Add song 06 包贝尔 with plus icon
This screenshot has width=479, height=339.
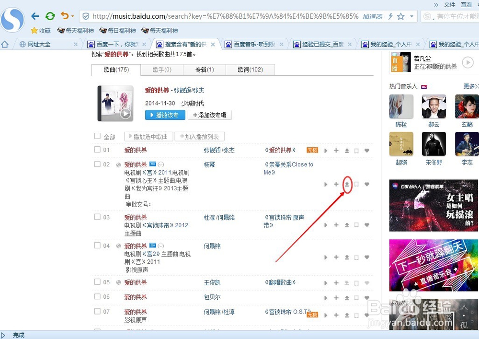[336, 298]
